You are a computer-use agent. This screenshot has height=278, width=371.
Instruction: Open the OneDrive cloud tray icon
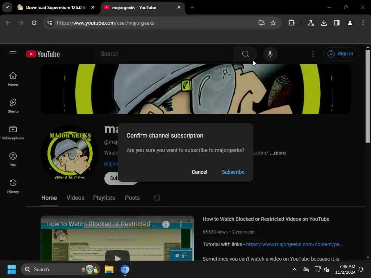pos(306,269)
